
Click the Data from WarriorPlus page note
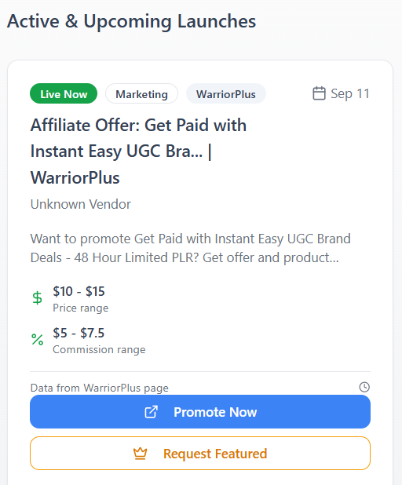point(100,388)
